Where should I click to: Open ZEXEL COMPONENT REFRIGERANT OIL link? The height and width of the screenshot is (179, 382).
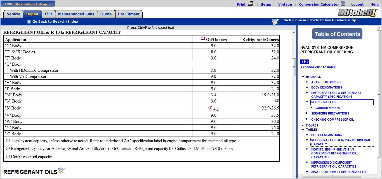coord(339,172)
